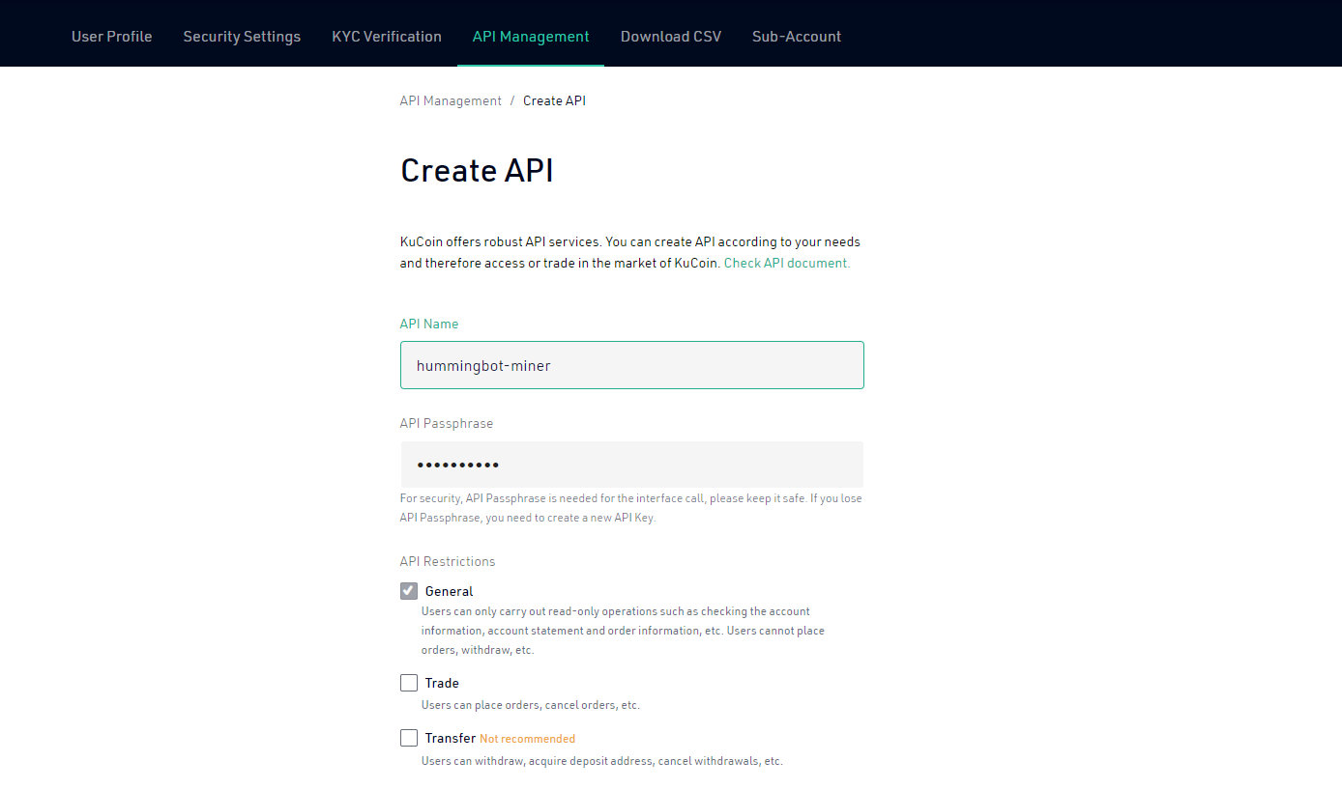Click into the API Passphrase field
The image size is (1342, 790).
pos(632,465)
